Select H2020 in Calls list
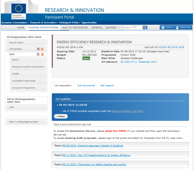This screenshot has width=194, height=170. (28, 60)
